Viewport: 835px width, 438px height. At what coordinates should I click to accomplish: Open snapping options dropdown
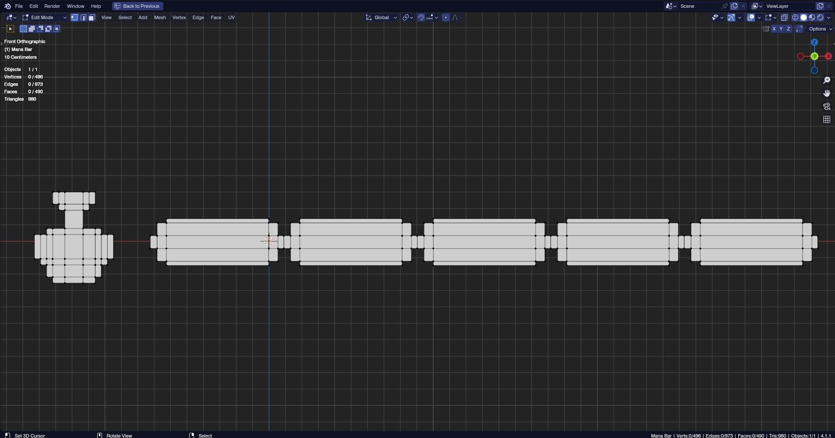[x=432, y=17]
